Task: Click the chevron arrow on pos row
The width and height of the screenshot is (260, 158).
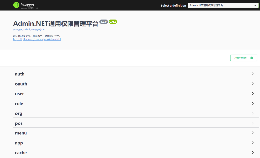Action: pyautogui.click(x=253, y=123)
